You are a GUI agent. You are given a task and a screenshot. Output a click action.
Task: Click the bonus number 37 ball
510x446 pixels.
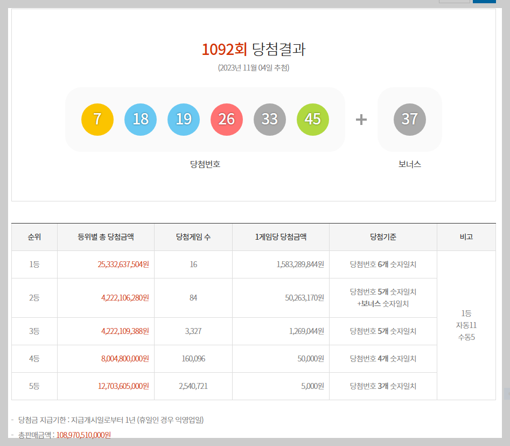[409, 120]
